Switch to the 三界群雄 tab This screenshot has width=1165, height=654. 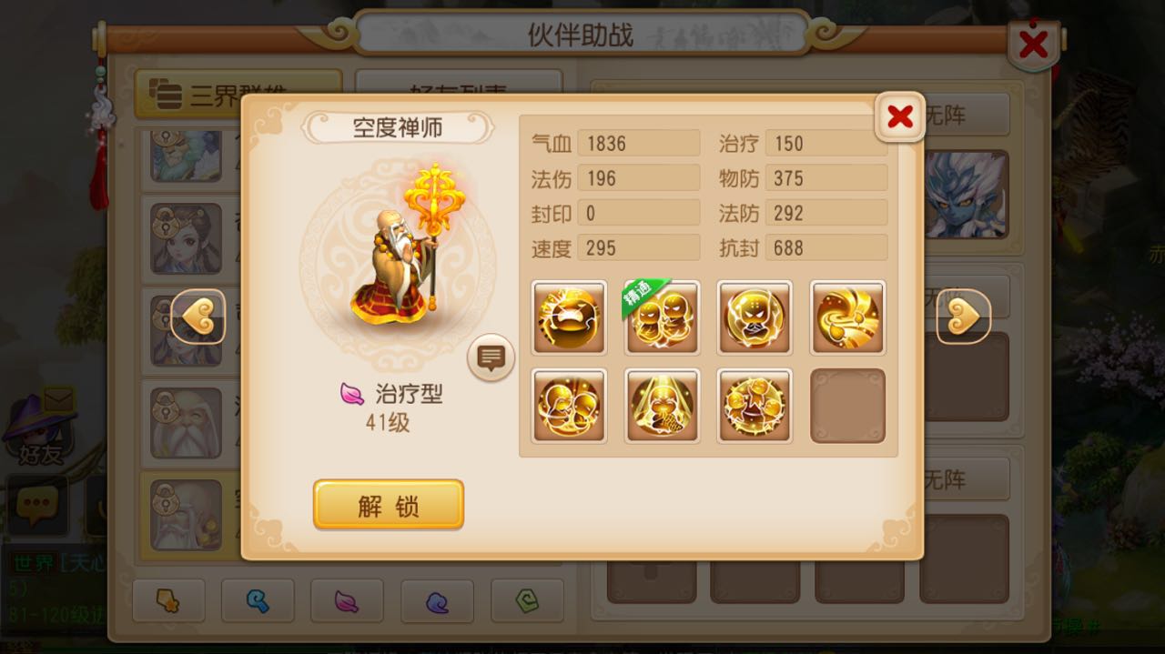coord(238,94)
